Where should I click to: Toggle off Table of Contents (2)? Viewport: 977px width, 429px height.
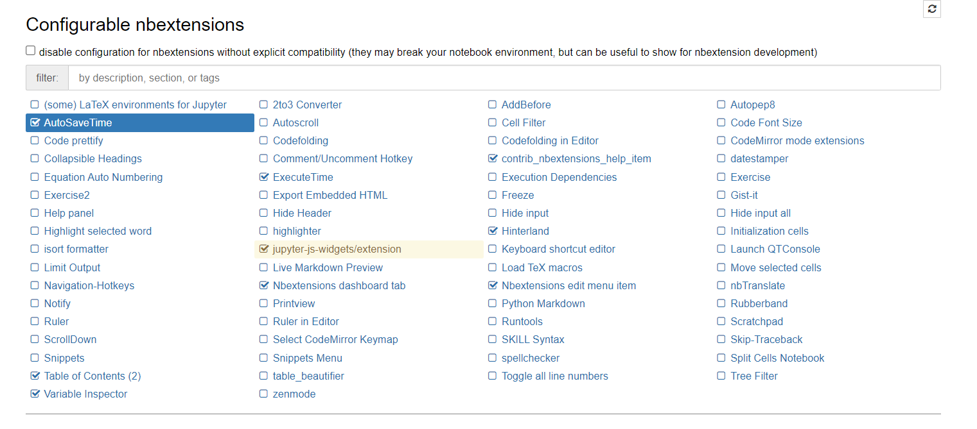point(35,376)
